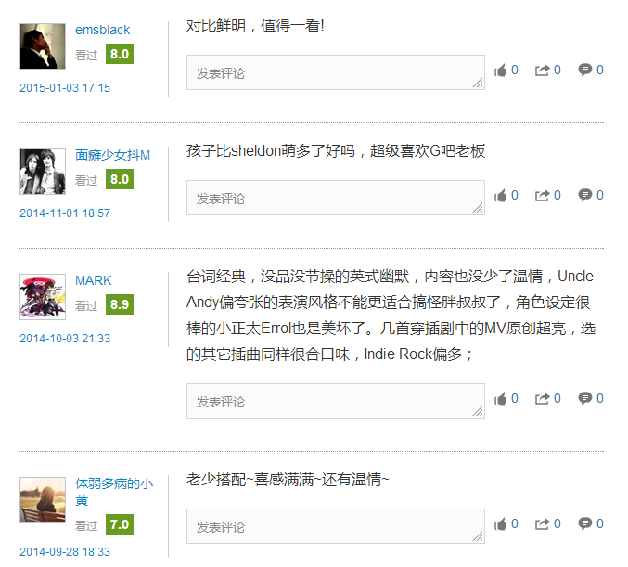Click comment field under 老少搭配 review
The image size is (628, 567).
(336, 526)
